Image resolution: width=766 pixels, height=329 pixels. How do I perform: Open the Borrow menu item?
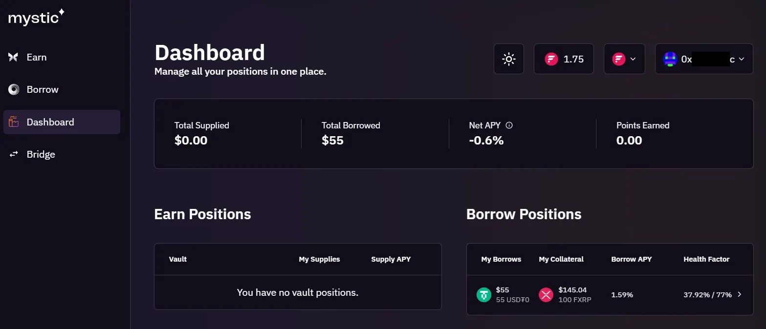click(x=43, y=89)
